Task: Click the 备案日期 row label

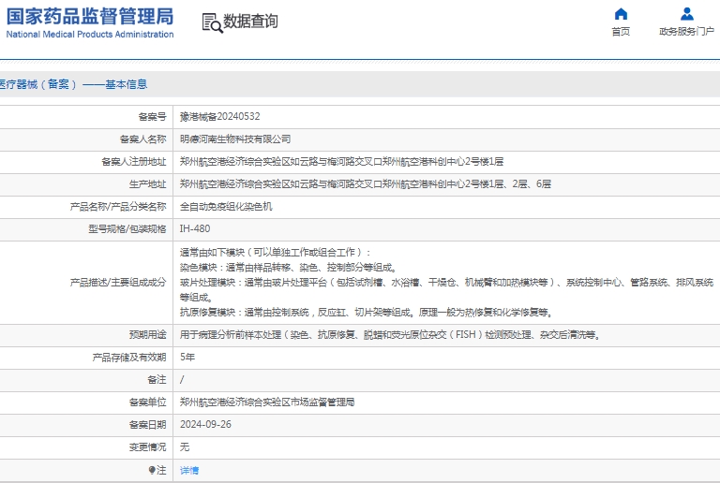Action: coord(148,425)
